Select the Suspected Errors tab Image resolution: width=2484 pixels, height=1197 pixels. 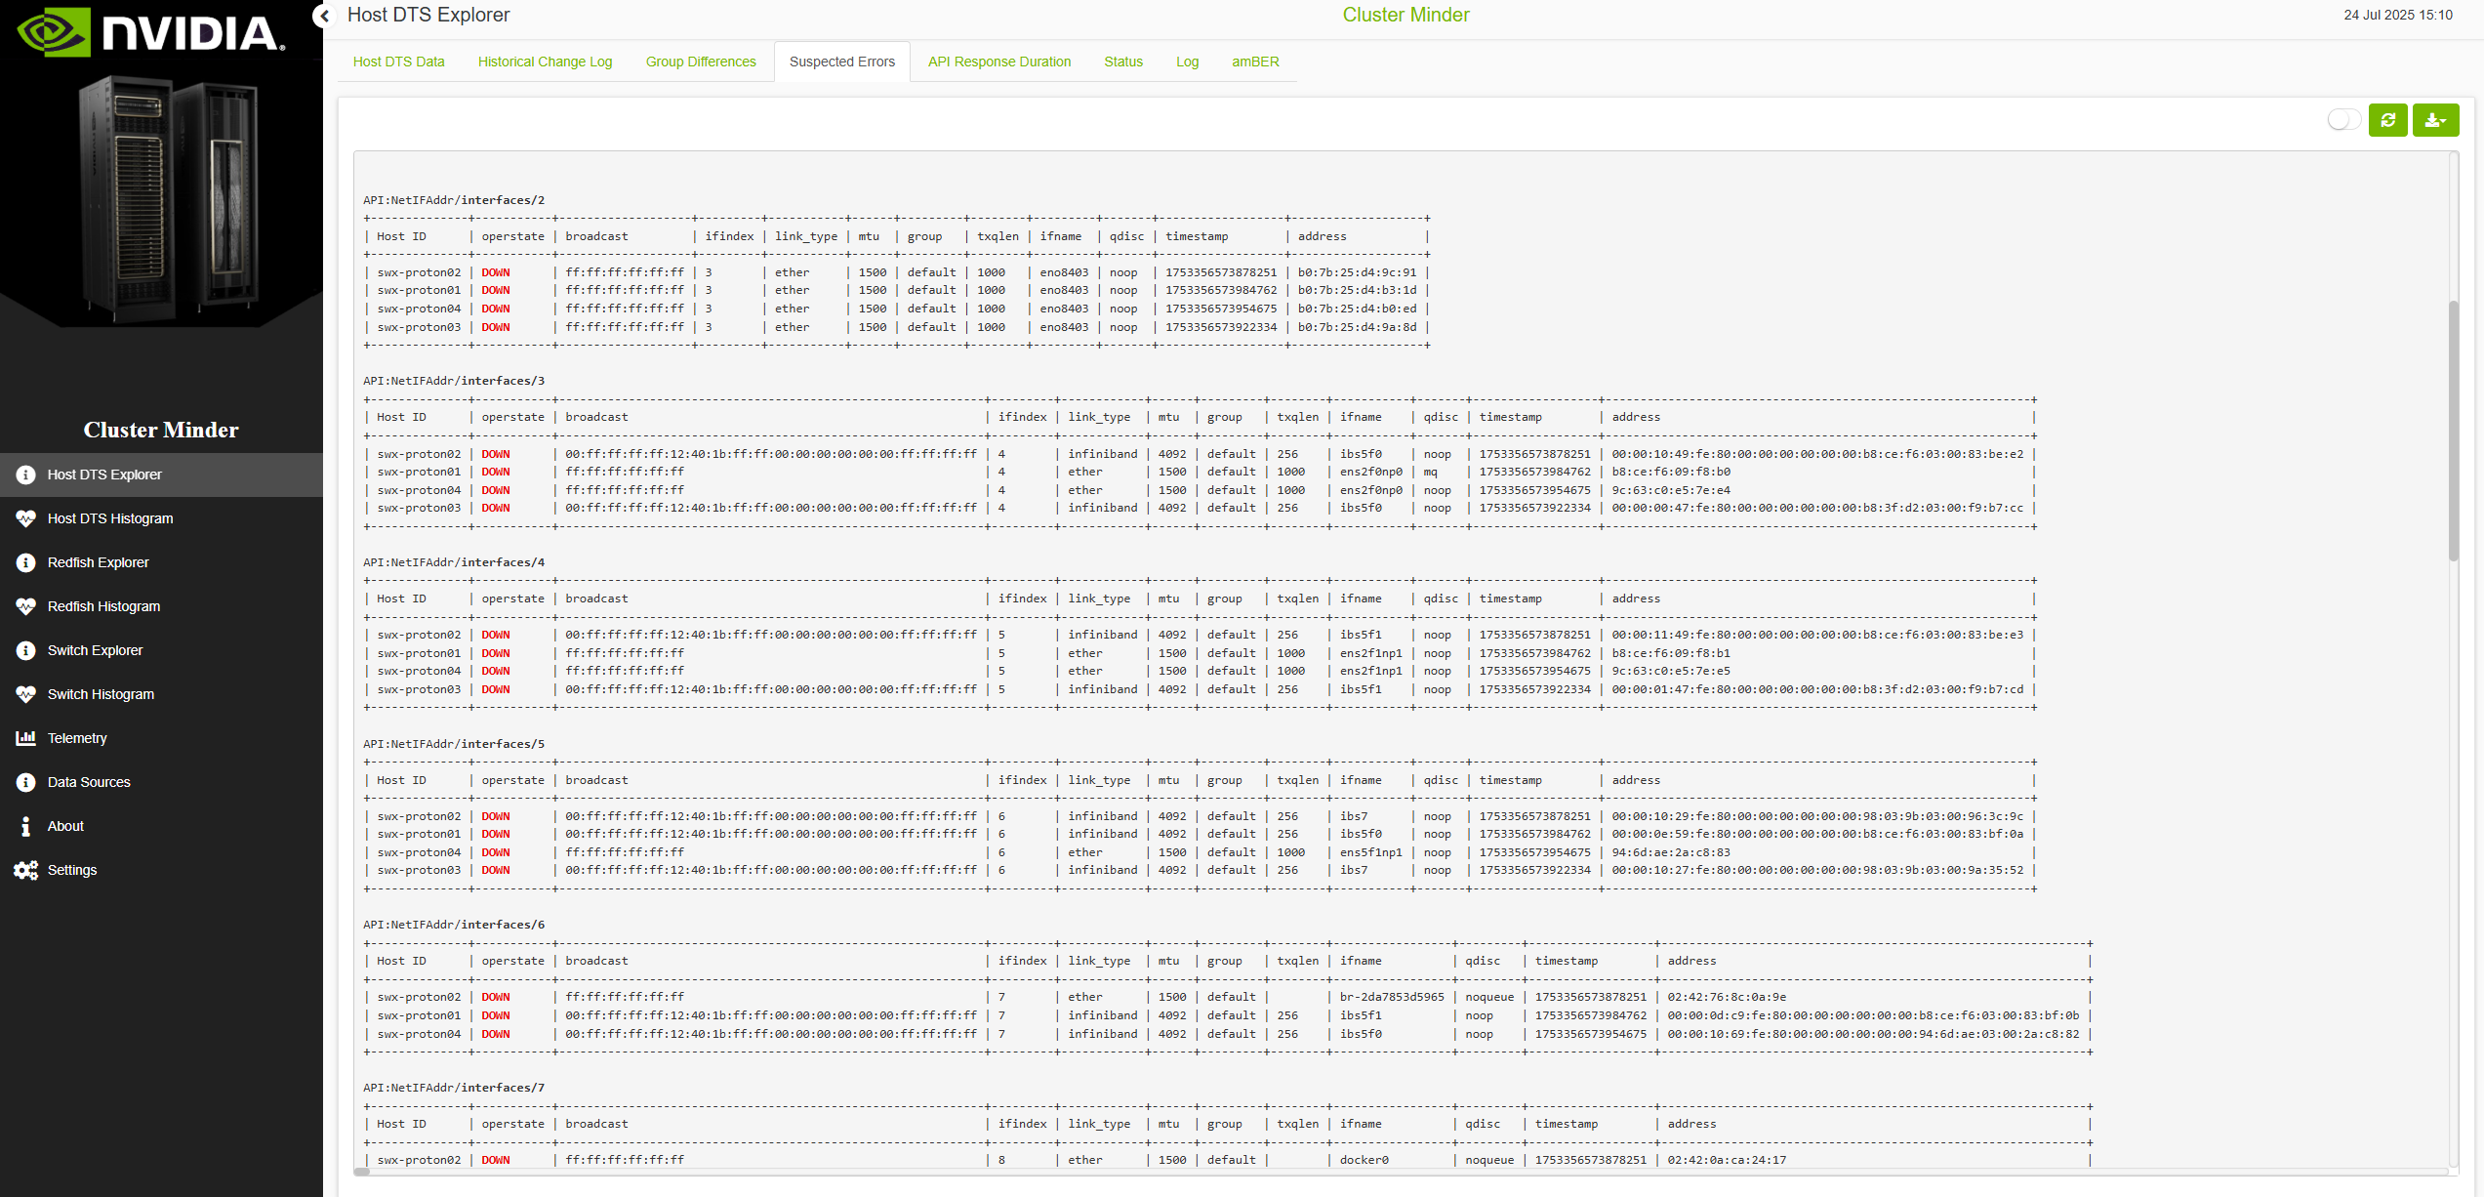click(842, 62)
